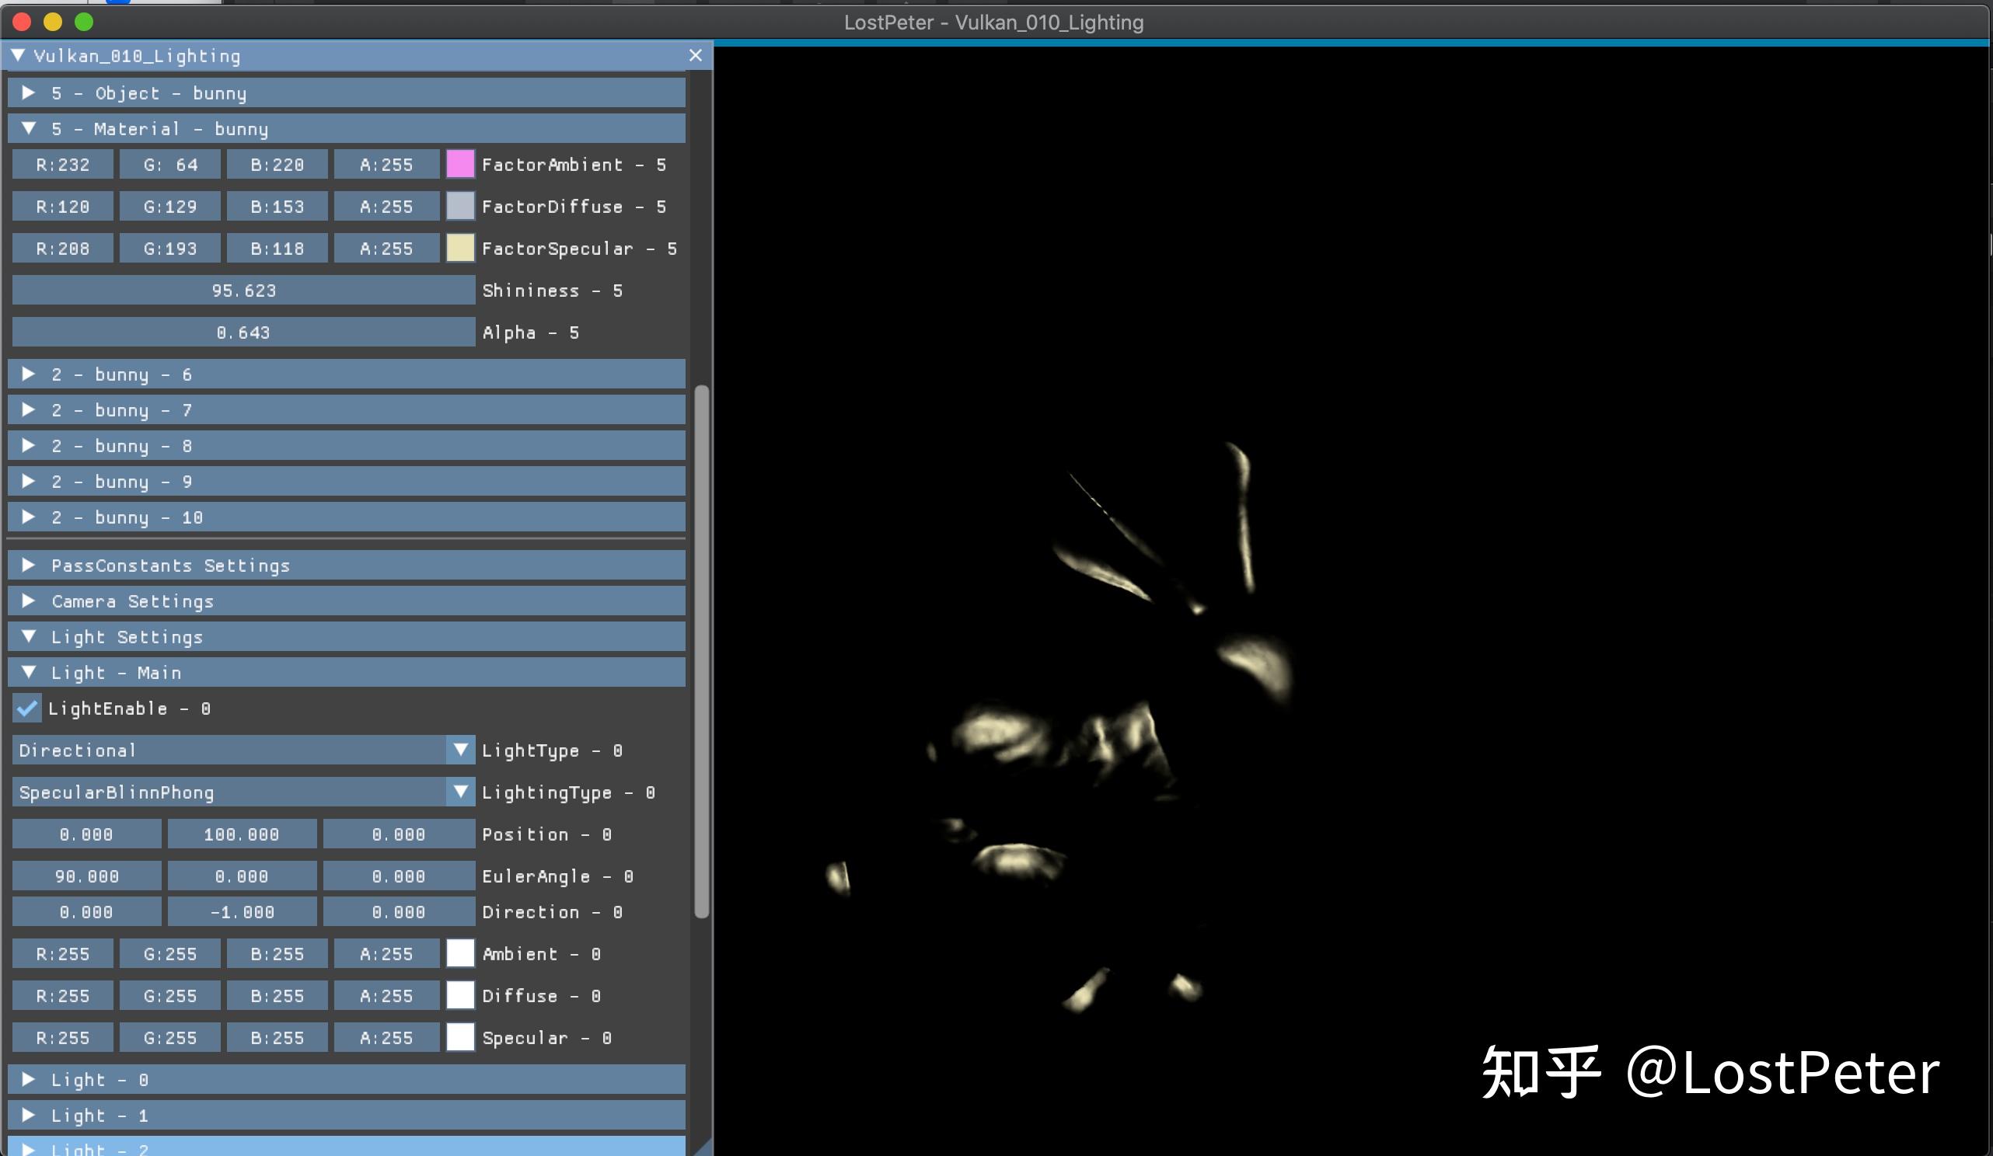Close the Vulkan_010_Lighting panel
Viewport: 1993px width, 1156px height.
coord(695,55)
